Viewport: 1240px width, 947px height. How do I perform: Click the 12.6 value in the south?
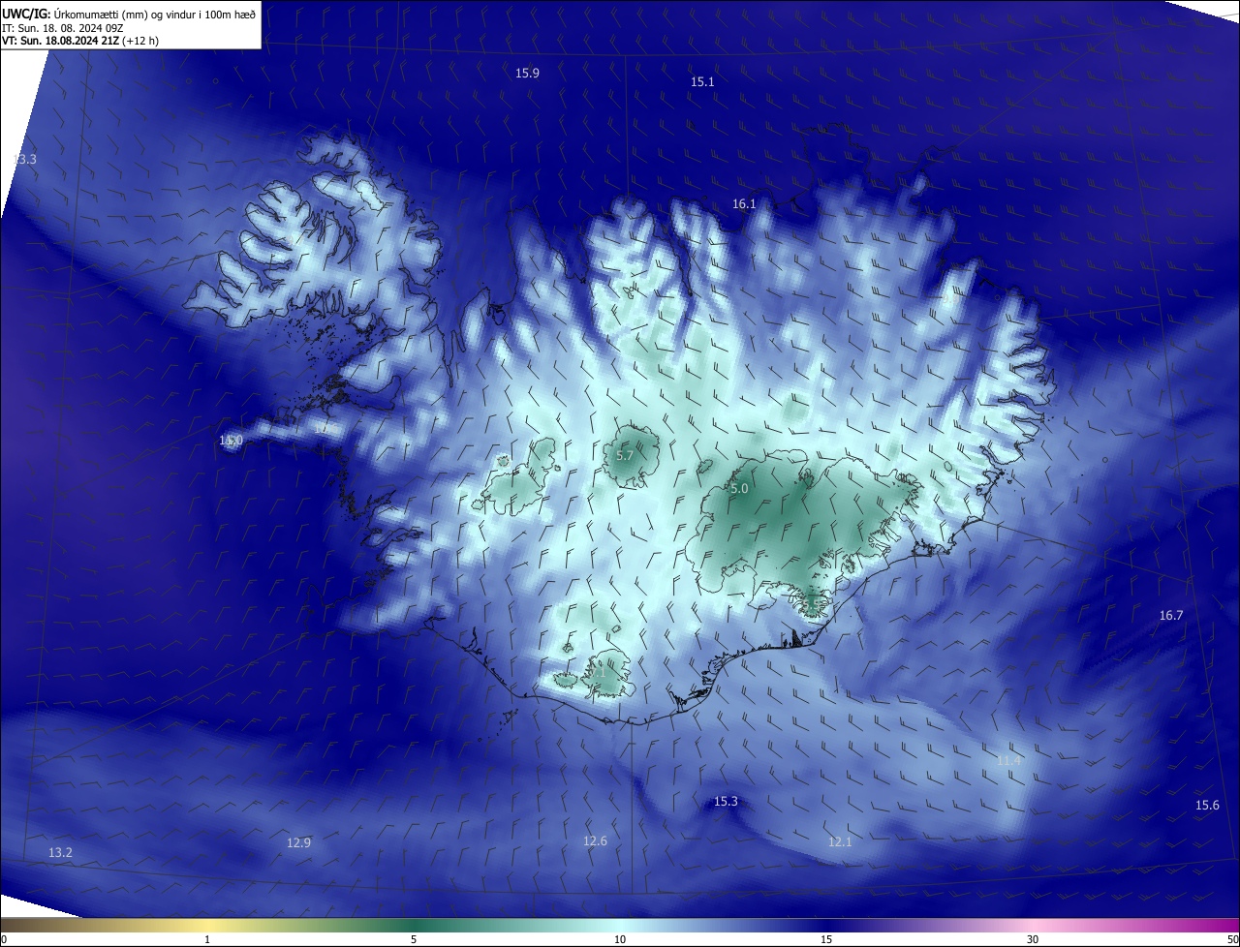point(595,841)
